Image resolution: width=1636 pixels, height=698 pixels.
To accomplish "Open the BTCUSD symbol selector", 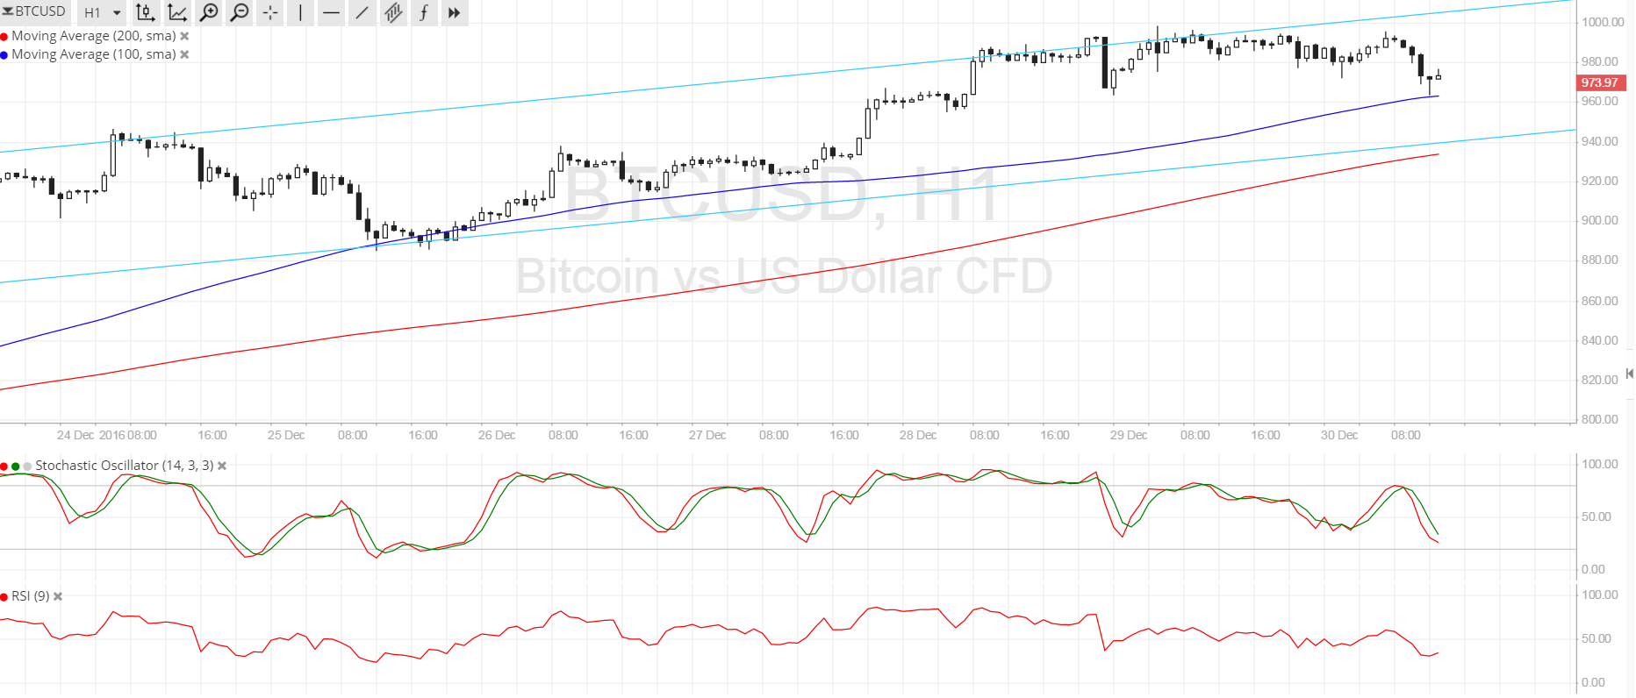I will tap(35, 11).
